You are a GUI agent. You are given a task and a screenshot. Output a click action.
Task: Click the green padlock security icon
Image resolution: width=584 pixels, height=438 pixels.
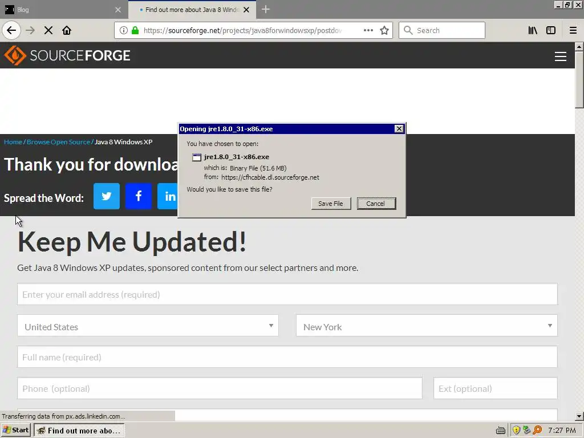pyautogui.click(x=135, y=30)
